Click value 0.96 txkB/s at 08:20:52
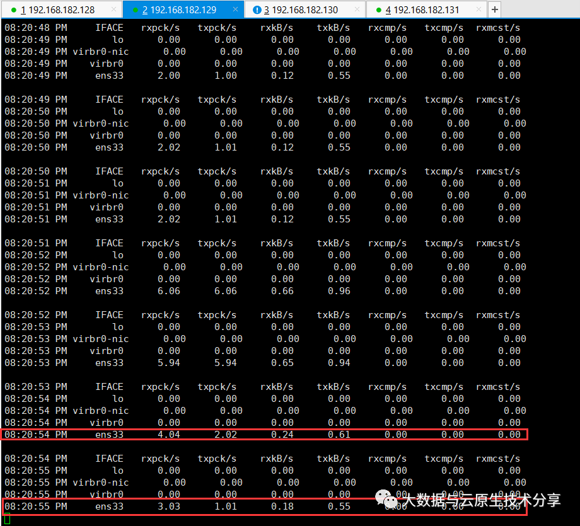Screen dimensions: 580x526 point(339,291)
